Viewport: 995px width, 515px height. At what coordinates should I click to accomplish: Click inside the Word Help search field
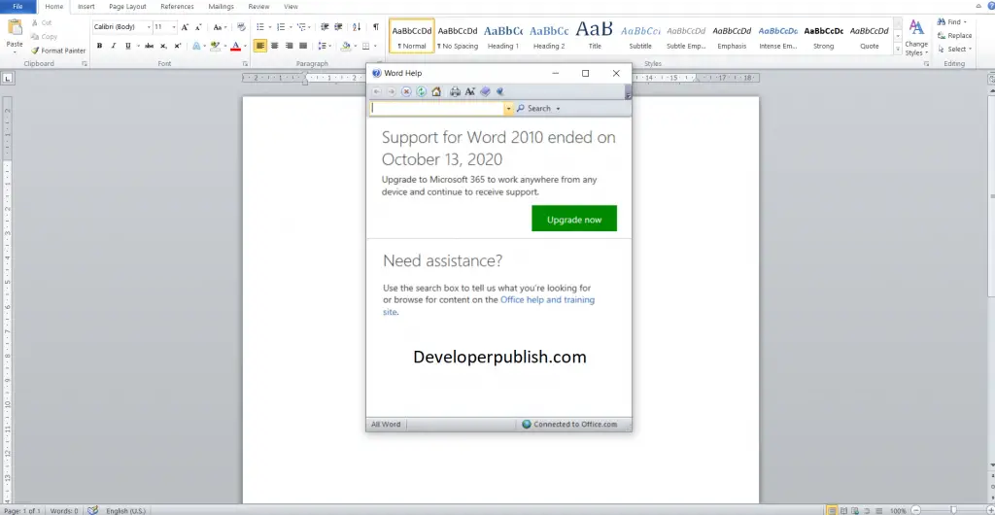click(x=437, y=109)
